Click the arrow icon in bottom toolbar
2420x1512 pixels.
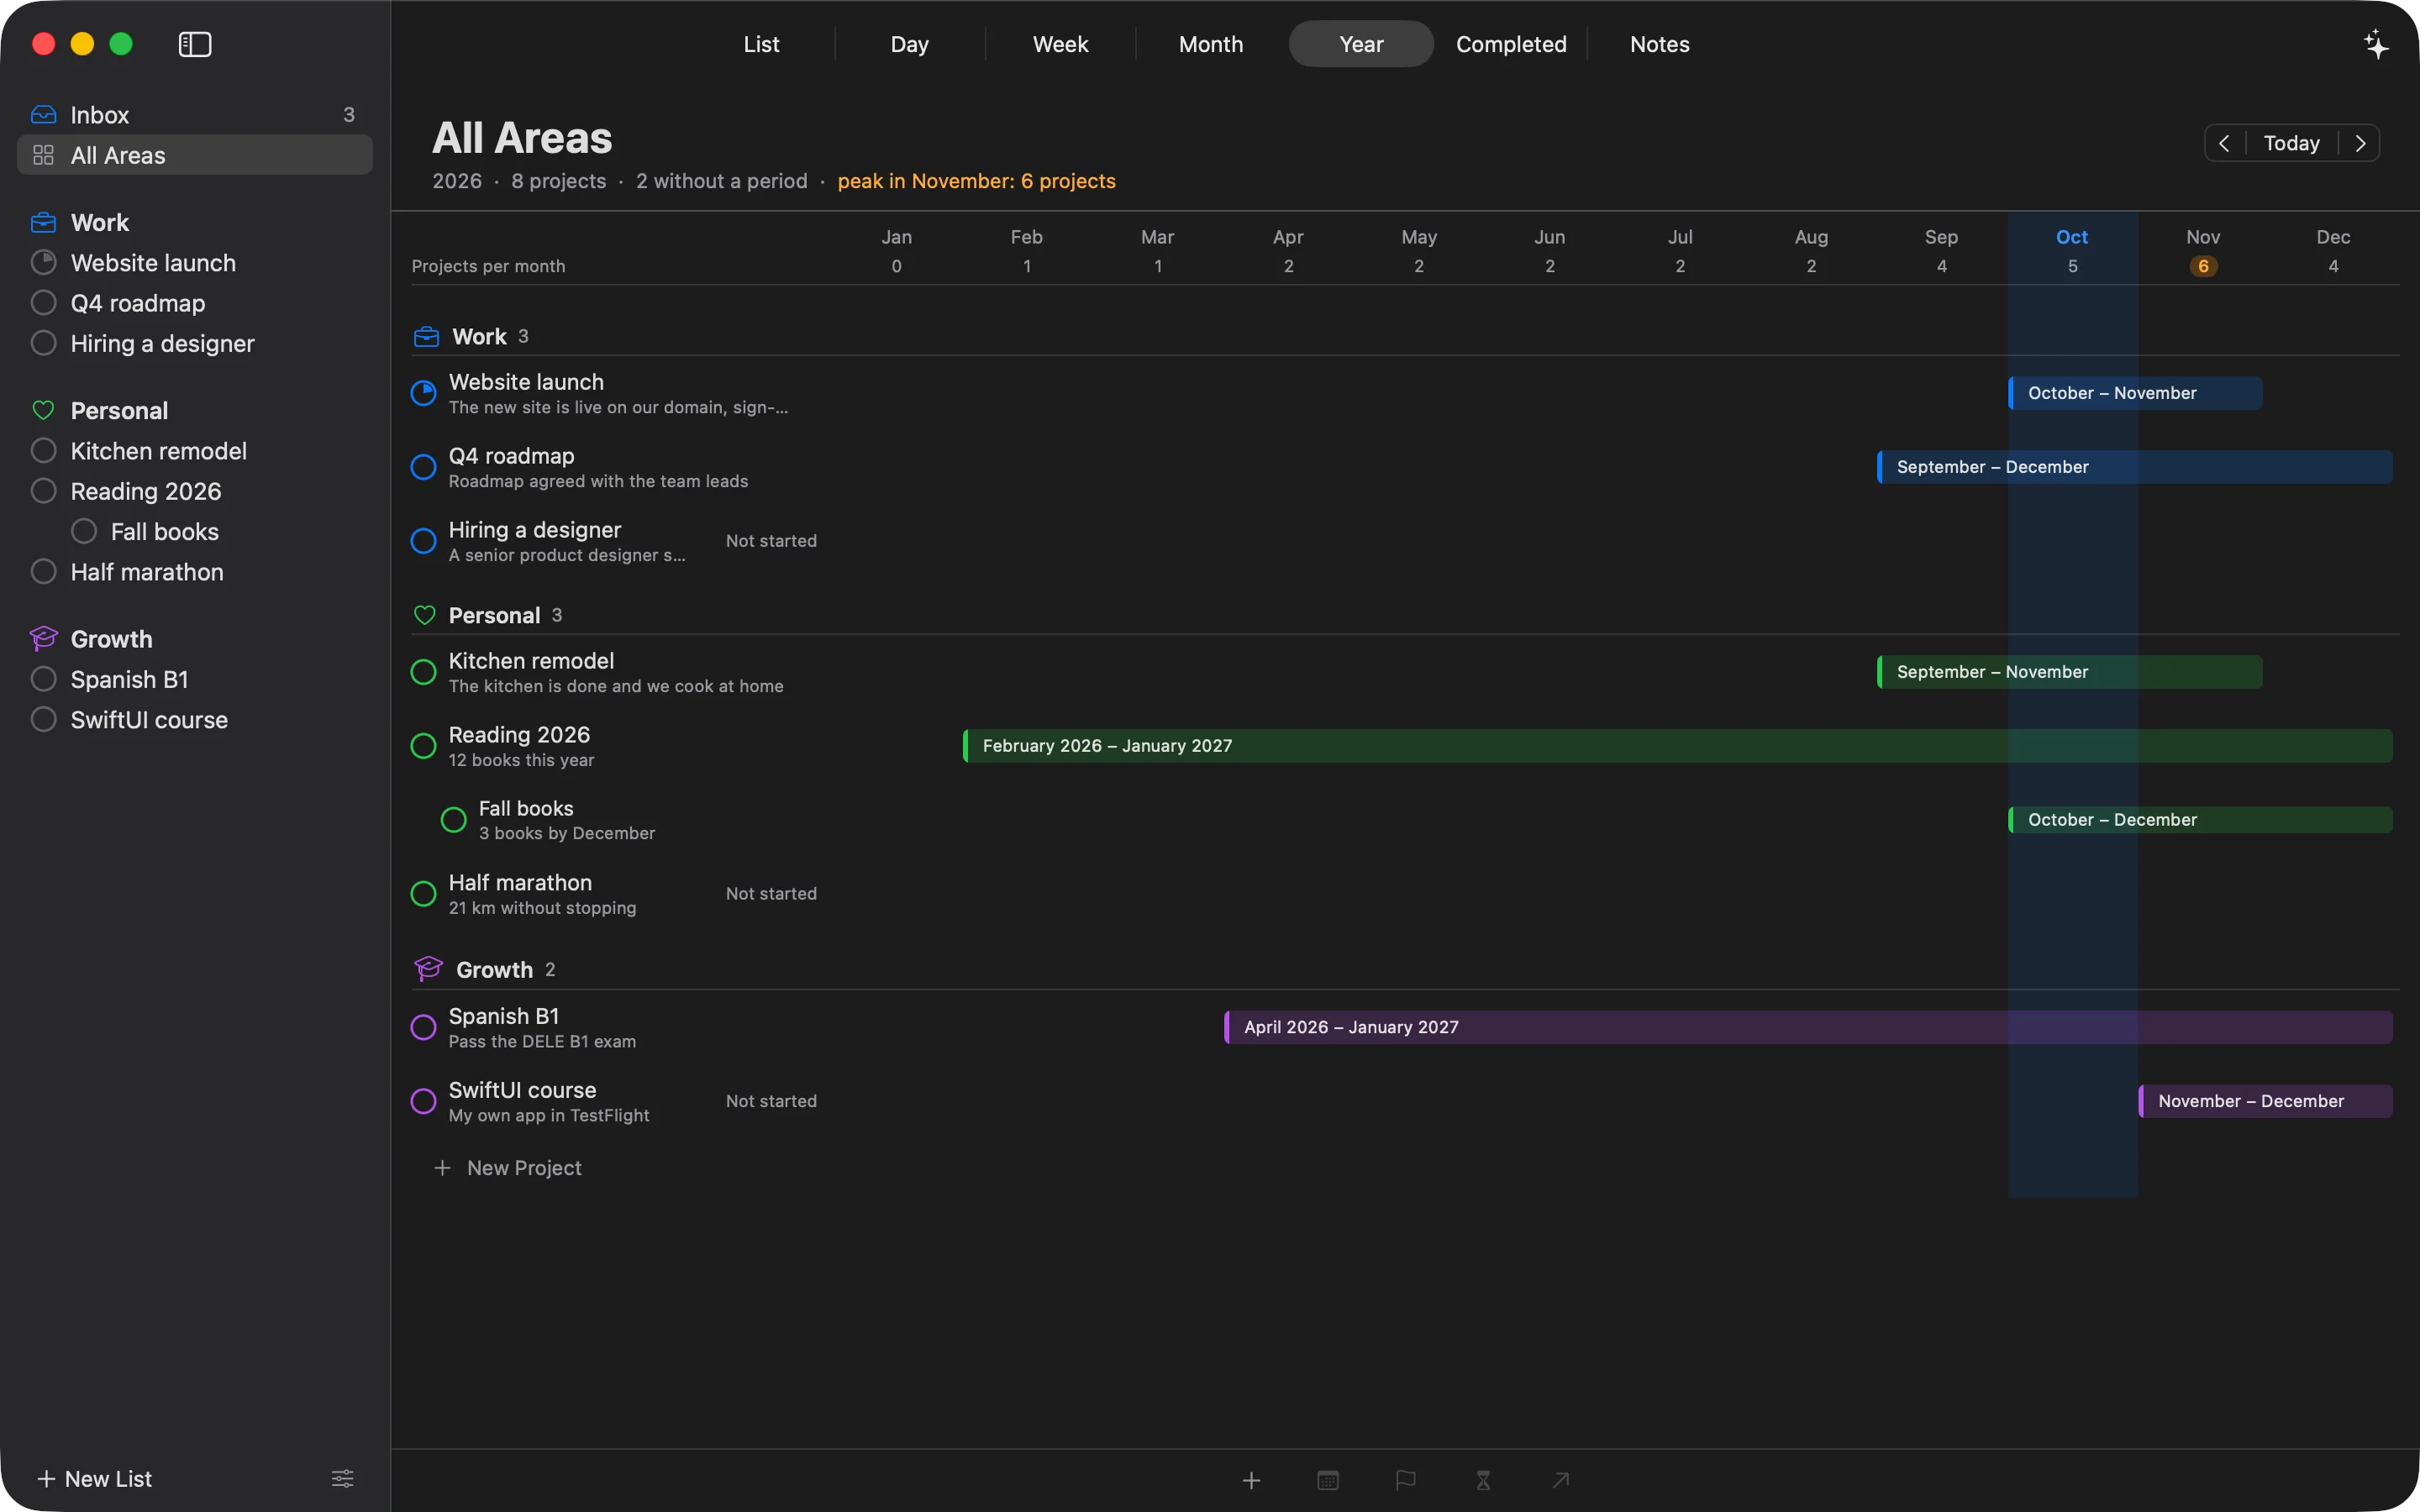click(x=1560, y=1480)
